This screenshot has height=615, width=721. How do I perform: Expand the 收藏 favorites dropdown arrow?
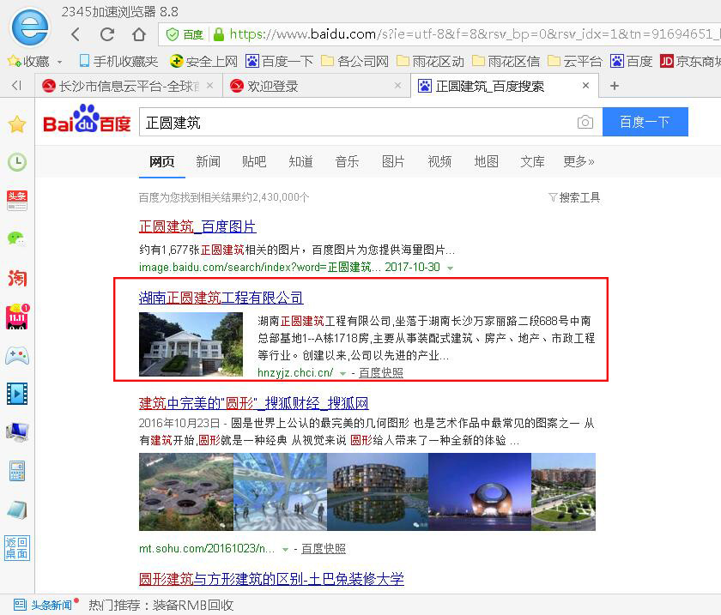pyautogui.click(x=60, y=62)
